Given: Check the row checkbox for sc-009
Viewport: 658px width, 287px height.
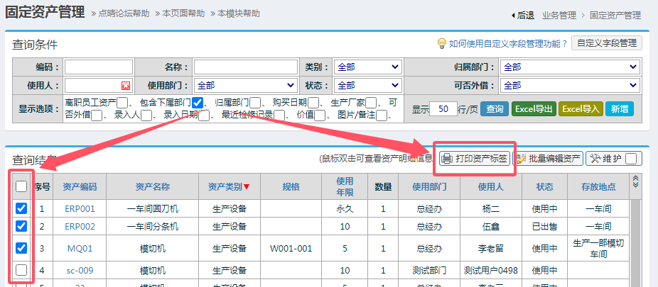Looking at the screenshot, I should coord(21,270).
